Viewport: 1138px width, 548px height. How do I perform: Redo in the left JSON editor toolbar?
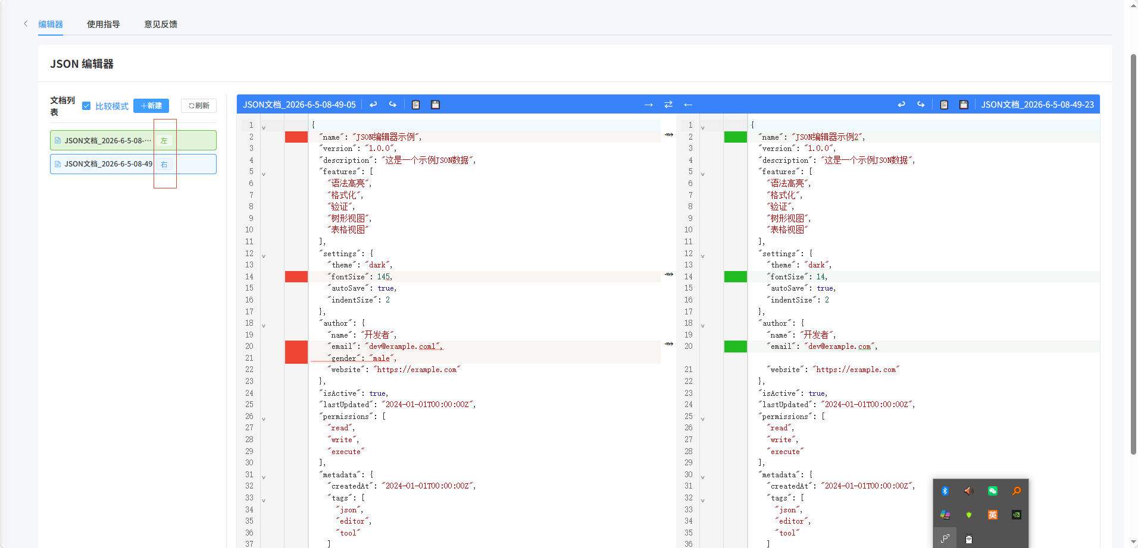[393, 105]
